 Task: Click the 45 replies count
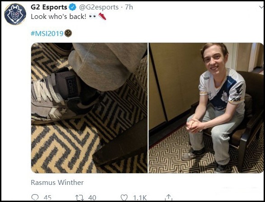[47, 198]
